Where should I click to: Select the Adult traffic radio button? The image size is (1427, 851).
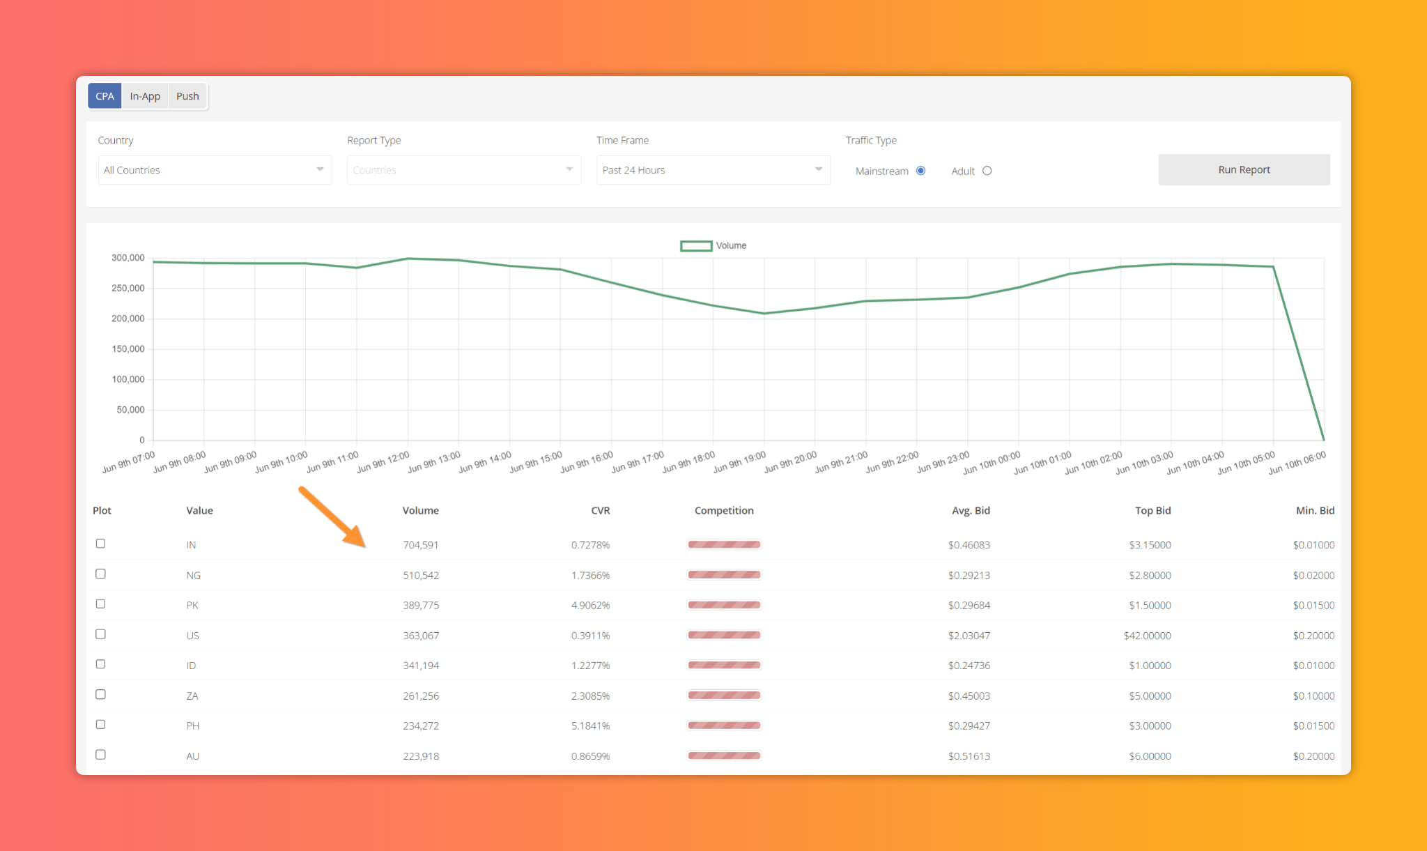point(987,171)
